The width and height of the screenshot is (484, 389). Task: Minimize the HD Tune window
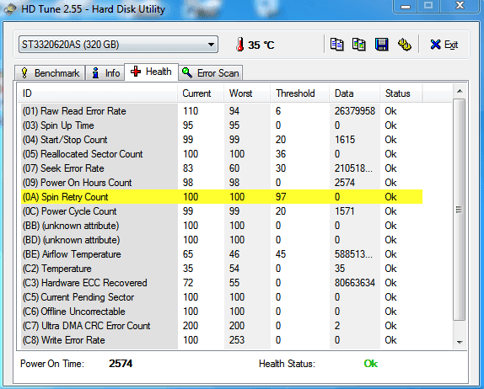click(406, 6)
